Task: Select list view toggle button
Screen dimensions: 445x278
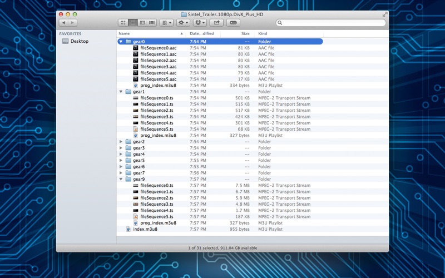Action: click(133, 23)
